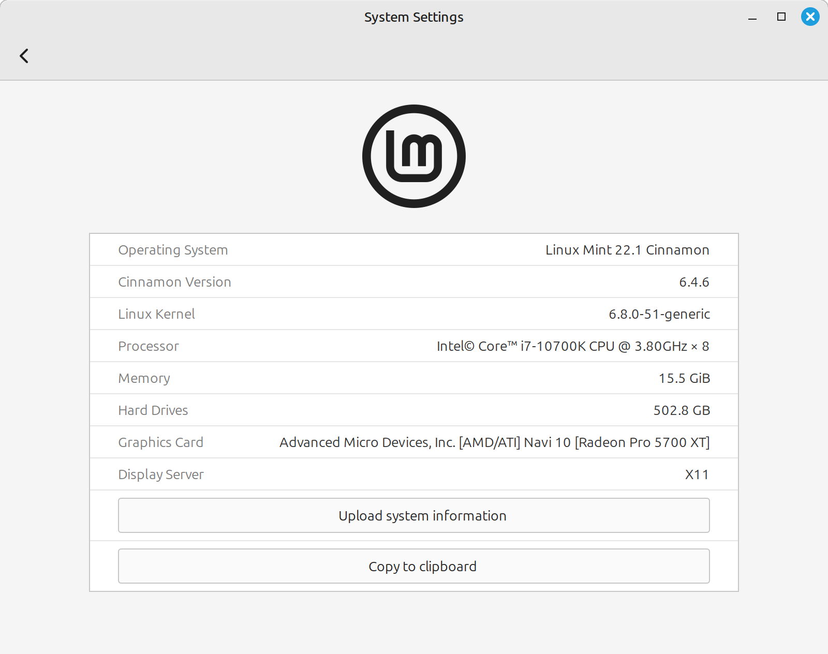Close the System Settings window
The width and height of the screenshot is (828, 654).
pyautogui.click(x=810, y=17)
